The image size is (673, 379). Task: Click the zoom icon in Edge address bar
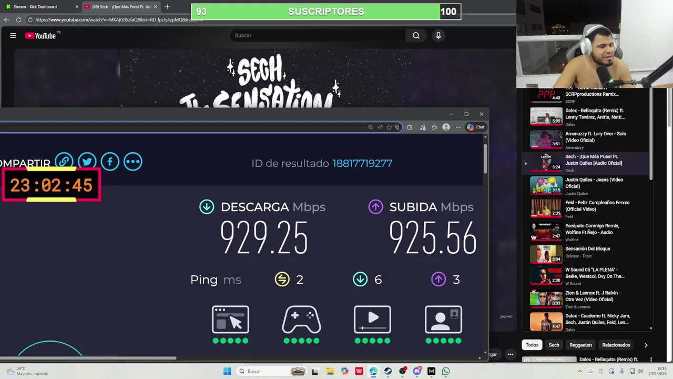coord(370,127)
